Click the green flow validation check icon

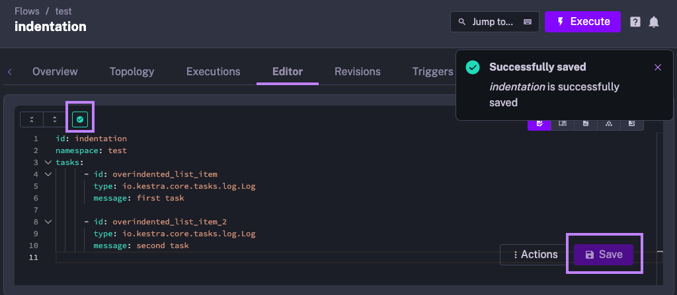pos(80,119)
